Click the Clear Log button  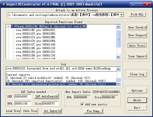pyautogui.click(x=137, y=74)
